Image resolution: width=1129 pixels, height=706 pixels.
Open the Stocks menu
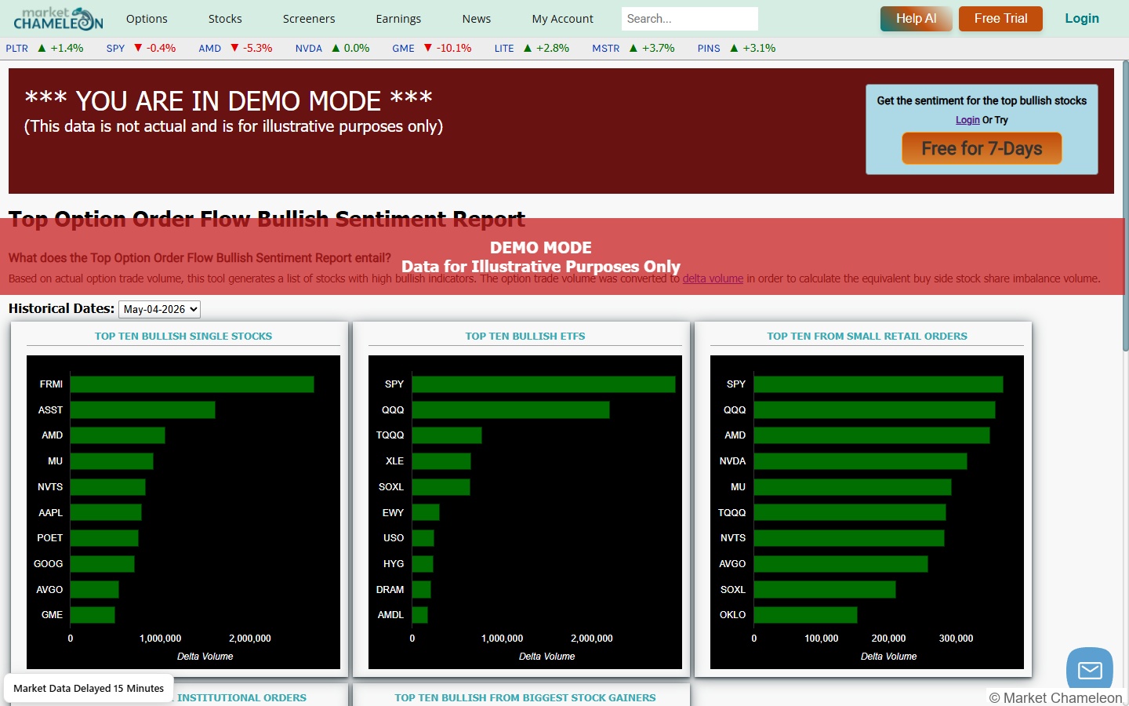click(225, 19)
